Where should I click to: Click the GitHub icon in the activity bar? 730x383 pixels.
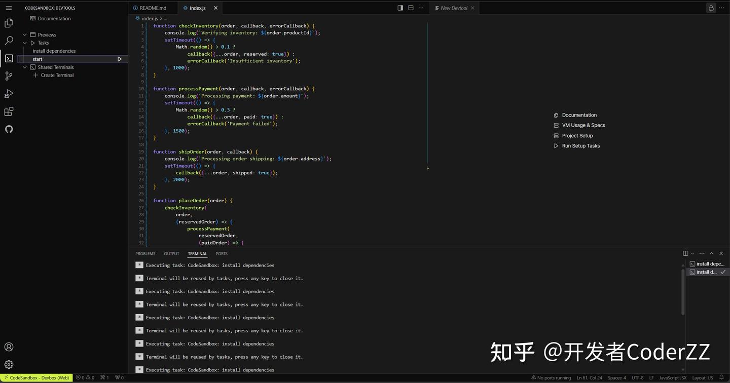(9, 129)
